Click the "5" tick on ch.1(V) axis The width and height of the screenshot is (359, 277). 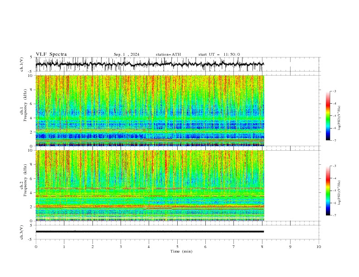click(x=32, y=57)
